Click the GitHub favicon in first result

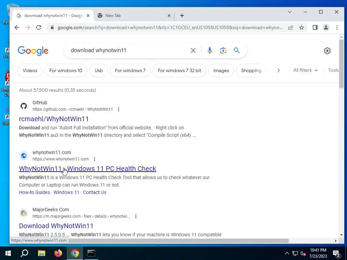24,106
